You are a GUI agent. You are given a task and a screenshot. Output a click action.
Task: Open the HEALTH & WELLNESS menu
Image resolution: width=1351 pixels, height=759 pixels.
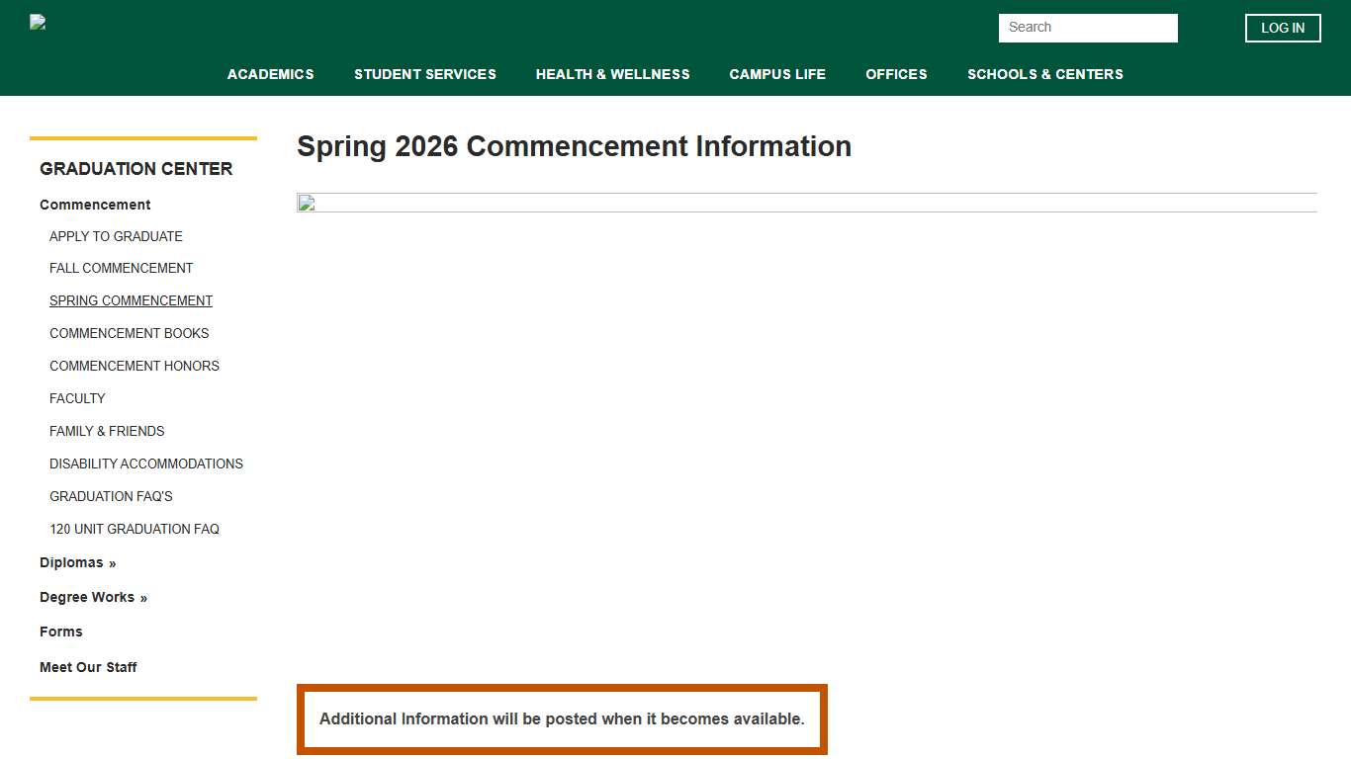[x=612, y=74]
